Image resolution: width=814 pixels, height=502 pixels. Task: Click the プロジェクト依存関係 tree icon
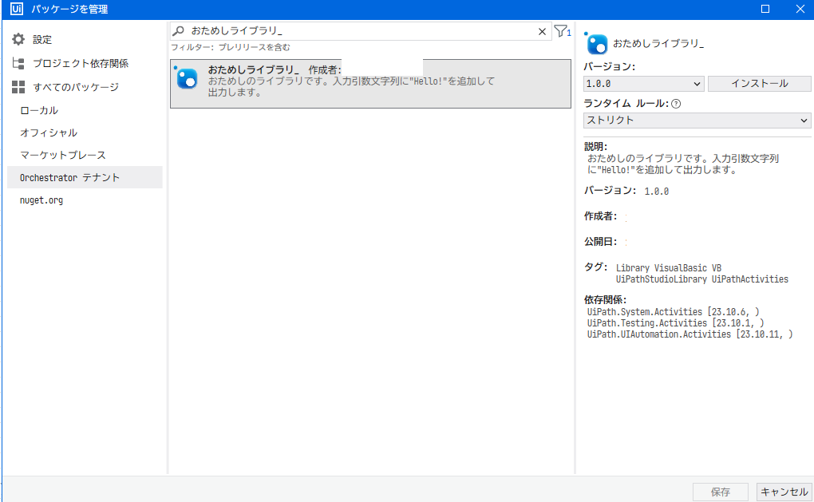click(18, 63)
